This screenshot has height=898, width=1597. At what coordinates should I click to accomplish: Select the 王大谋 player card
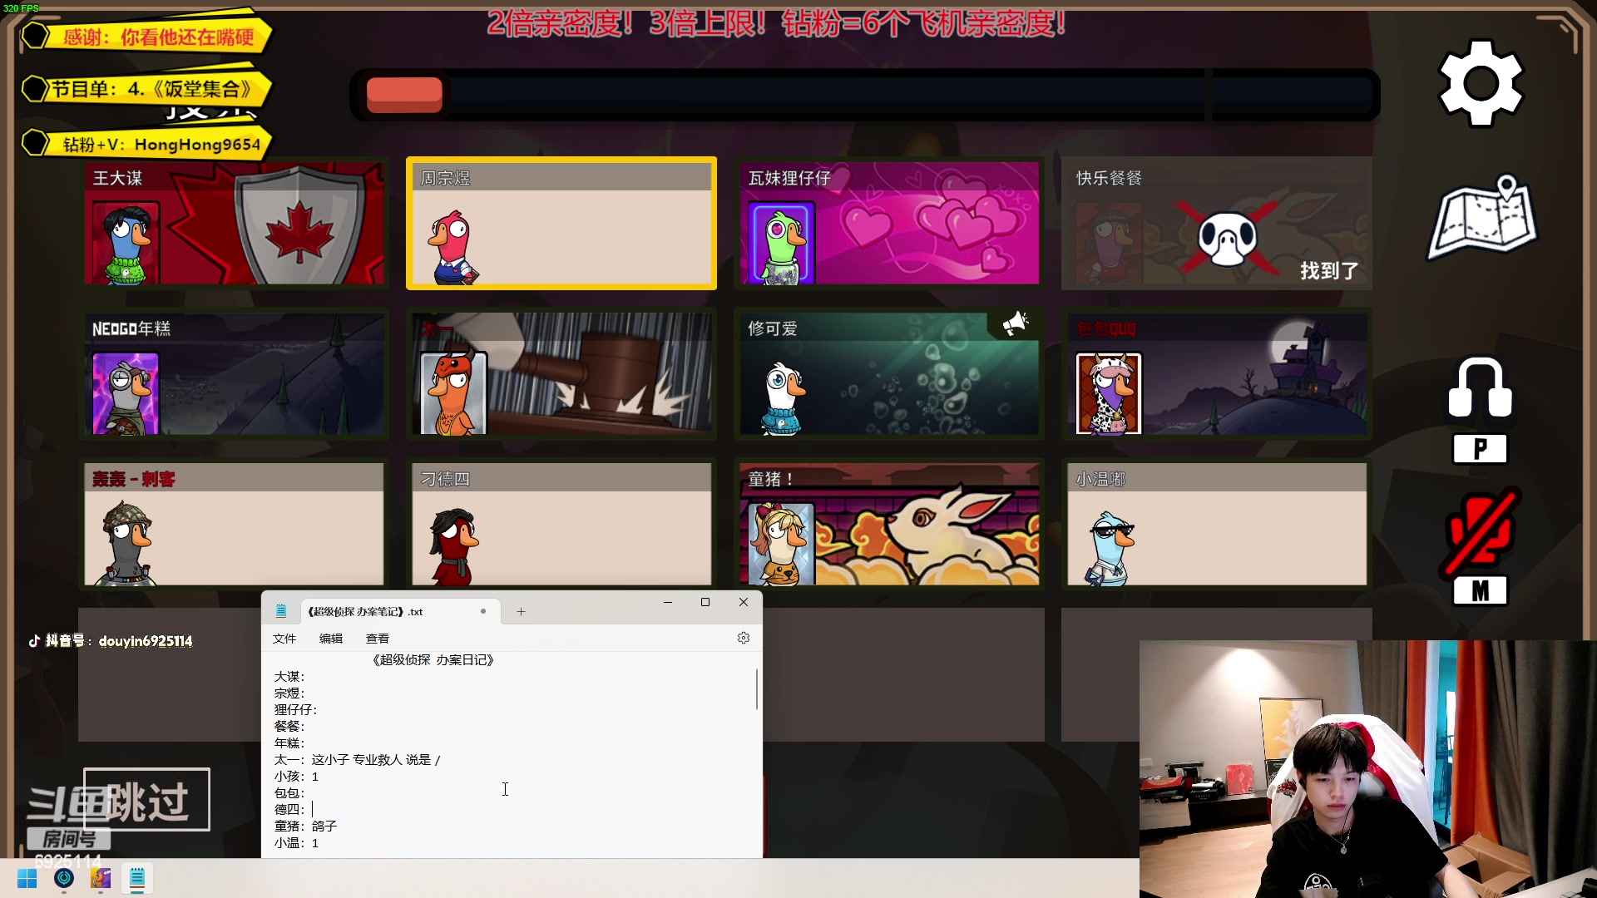tap(234, 223)
